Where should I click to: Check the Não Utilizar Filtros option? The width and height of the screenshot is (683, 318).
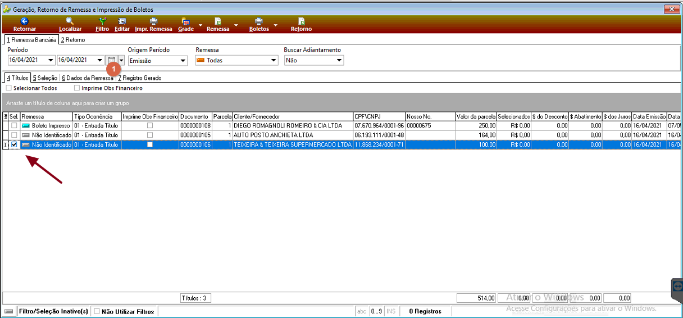point(97,311)
